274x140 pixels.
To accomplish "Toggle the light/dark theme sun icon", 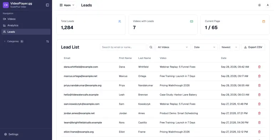I will point(259,5).
